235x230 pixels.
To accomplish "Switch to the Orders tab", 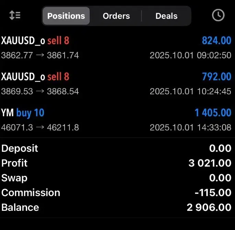I will click(x=116, y=16).
